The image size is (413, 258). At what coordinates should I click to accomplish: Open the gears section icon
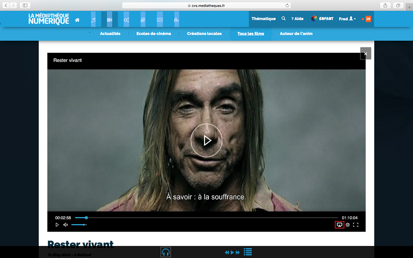point(126,19)
